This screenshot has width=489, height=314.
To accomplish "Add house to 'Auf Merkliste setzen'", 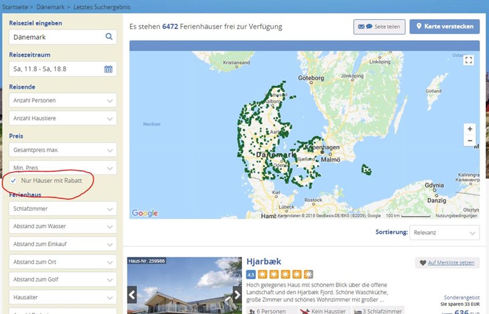I will click(x=446, y=262).
